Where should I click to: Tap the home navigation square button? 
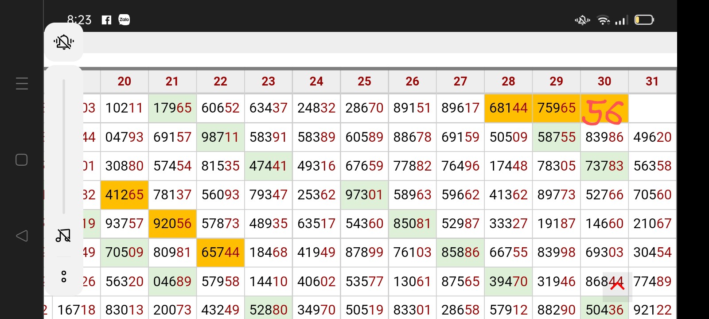click(x=22, y=159)
